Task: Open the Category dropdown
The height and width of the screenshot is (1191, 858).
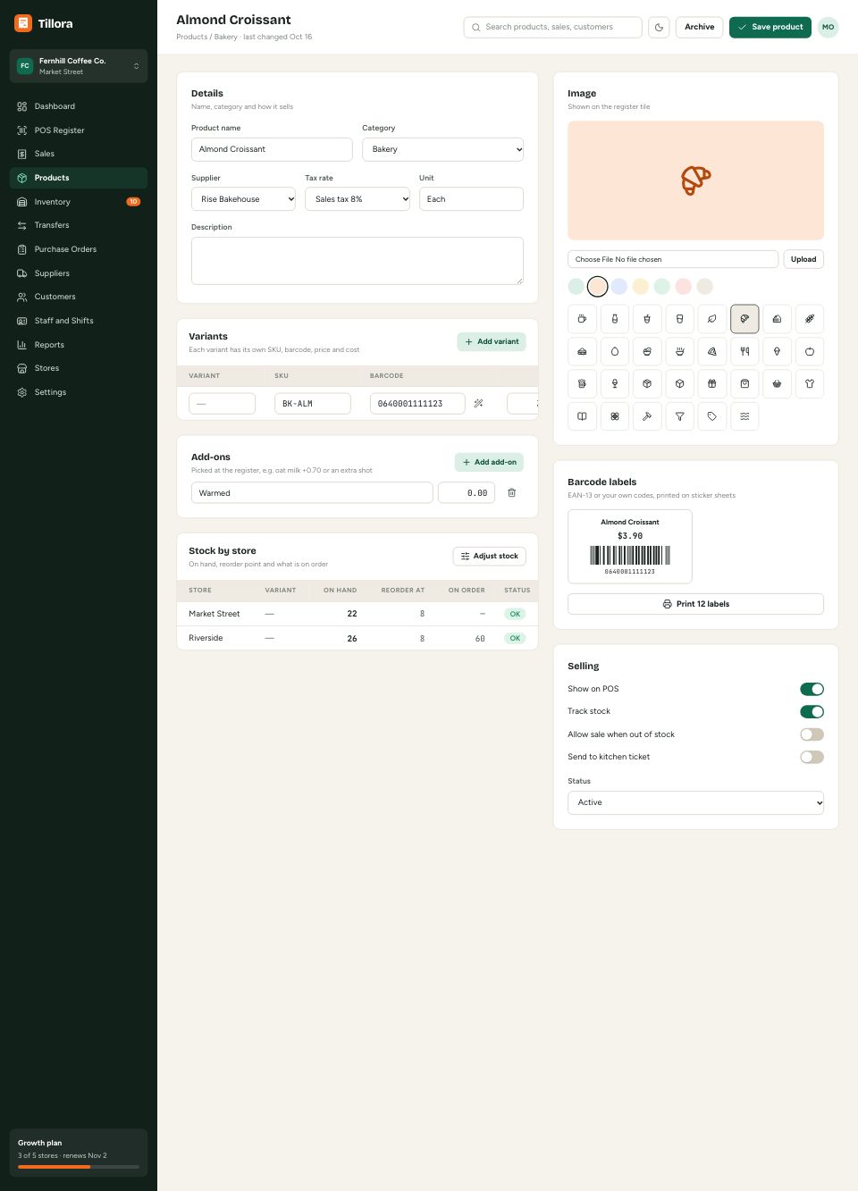Action: 442,149
